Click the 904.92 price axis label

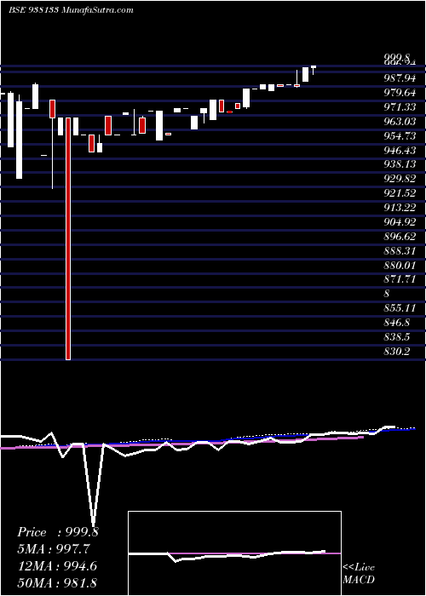pos(400,222)
